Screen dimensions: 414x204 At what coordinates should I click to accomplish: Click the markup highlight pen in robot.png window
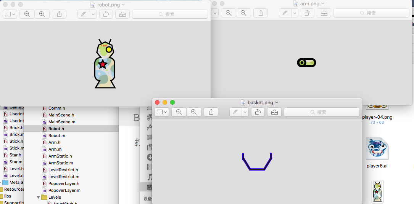pos(84,14)
